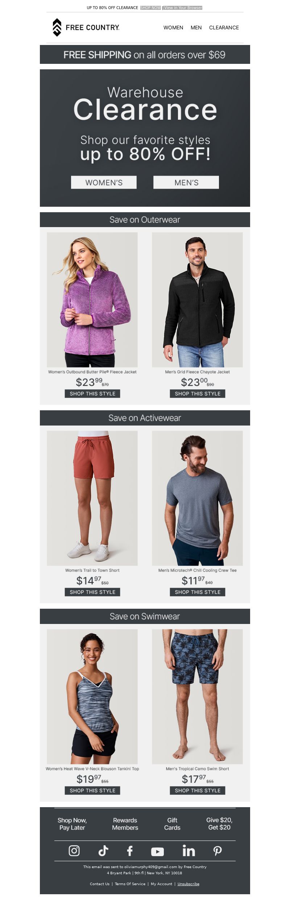
Task: Open the Instagram icon in footer
Action: pyautogui.click(x=74, y=851)
